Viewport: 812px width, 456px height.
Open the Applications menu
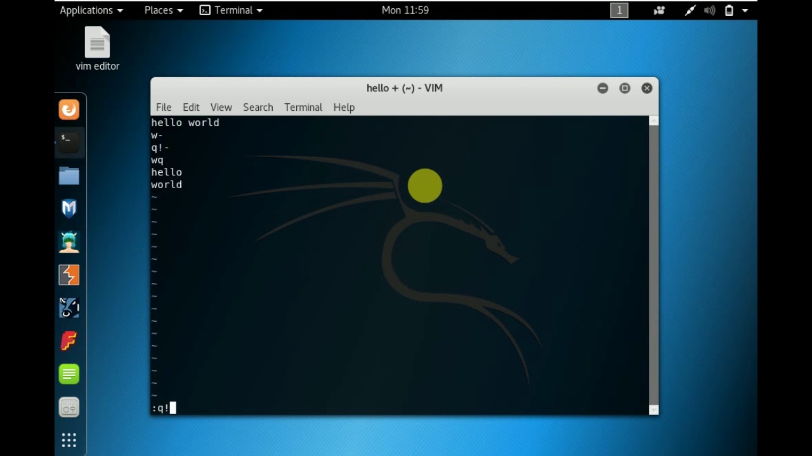click(91, 10)
